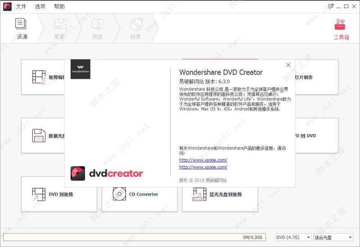Image resolution: width=360 pixels, height=247 pixels.
Task: Click the feedback chat icon in title bar
Action: coord(330,6)
